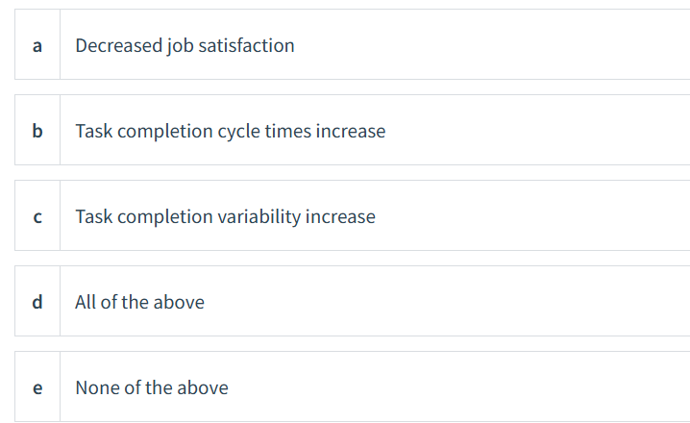Select answer option e
The width and height of the screenshot is (690, 423).
(x=352, y=386)
